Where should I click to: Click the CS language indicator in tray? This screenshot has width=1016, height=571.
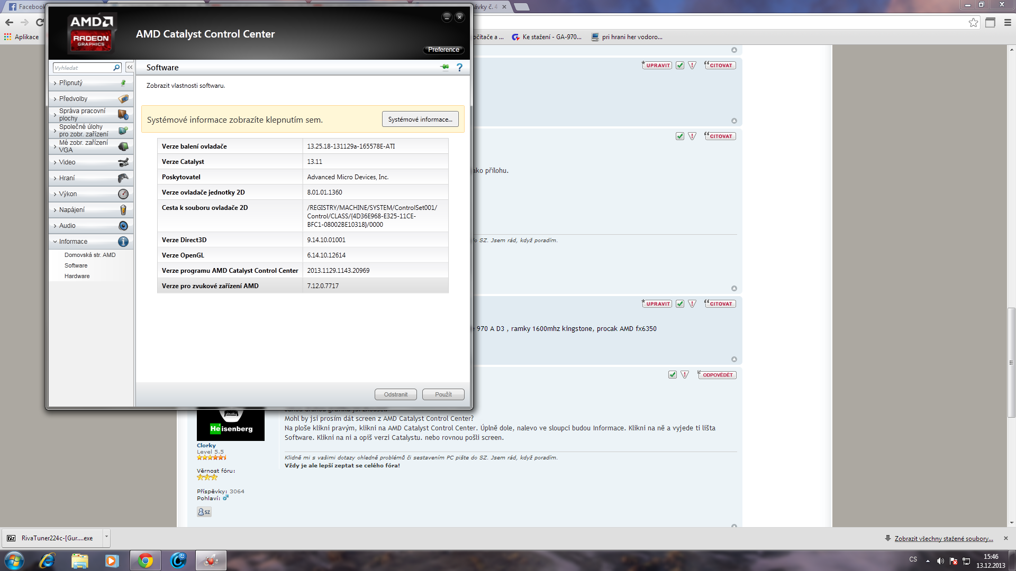(913, 559)
